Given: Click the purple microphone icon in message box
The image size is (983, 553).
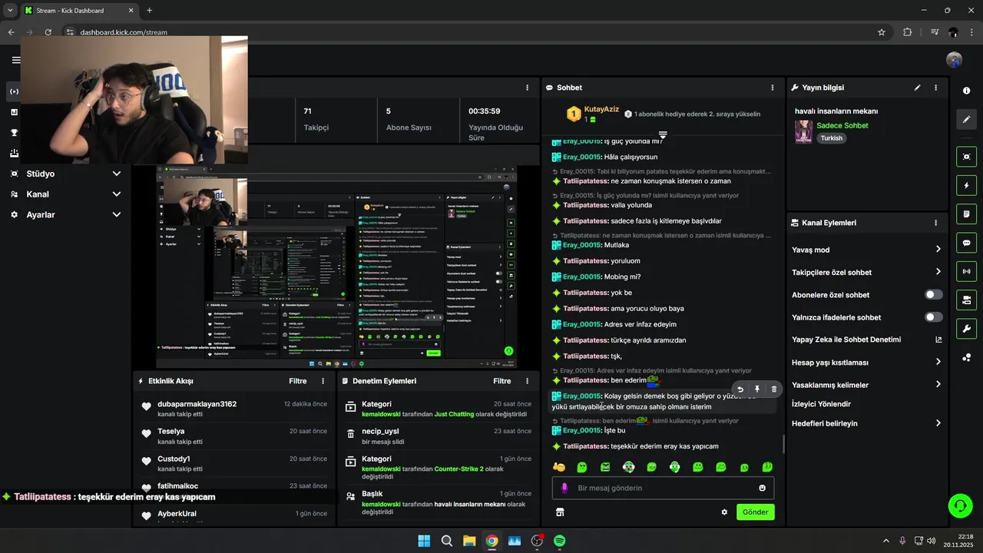Looking at the screenshot, I should coord(564,488).
